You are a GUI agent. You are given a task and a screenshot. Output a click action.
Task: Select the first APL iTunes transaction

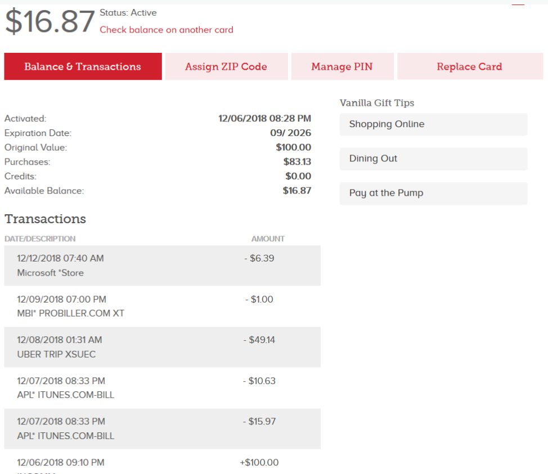[x=163, y=387]
